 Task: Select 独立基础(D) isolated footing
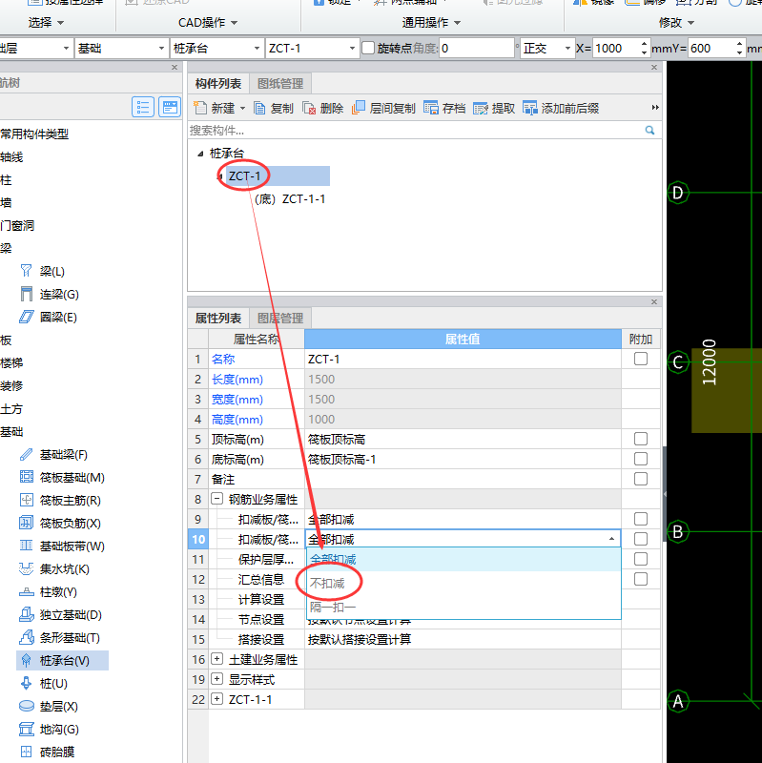(x=61, y=614)
